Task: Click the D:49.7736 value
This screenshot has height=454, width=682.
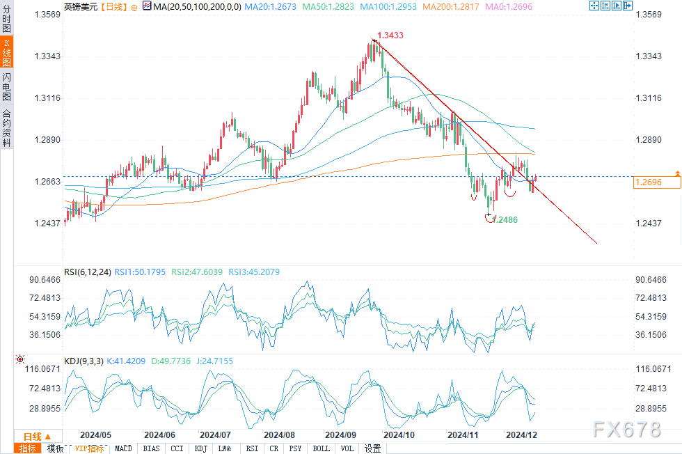Action: pyautogui.click(x=170, y=361)
